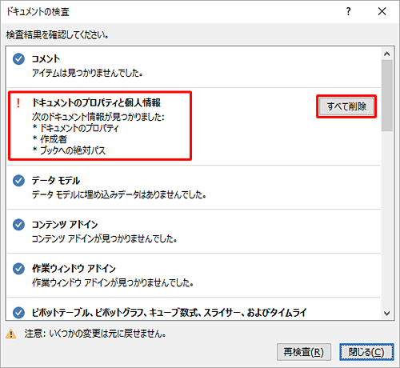Click the yellow warning icon beside 注意

(x=11, y=334)
